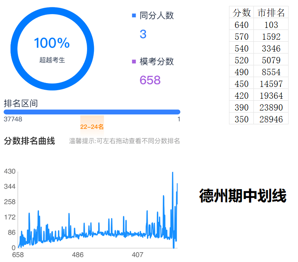Click the table cell with score 640

pos(242,25)
